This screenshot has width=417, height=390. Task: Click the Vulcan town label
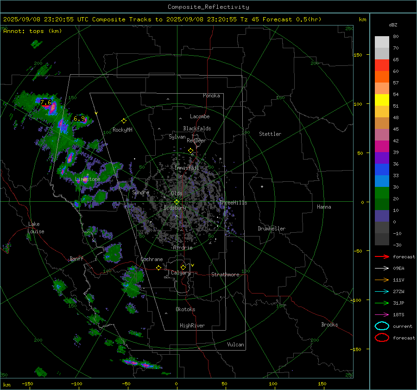pyautogui.click(x=236, y=345)
